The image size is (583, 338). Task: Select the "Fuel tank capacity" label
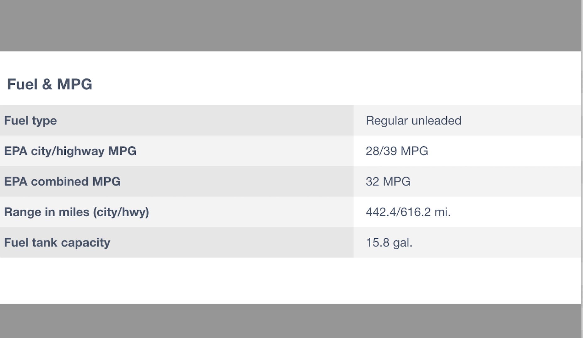[57, 243]
